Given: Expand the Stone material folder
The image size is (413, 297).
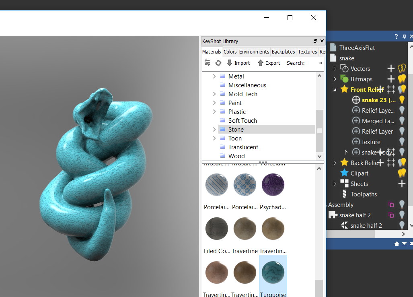Looking at the screenshot, I should click(214, 130).
